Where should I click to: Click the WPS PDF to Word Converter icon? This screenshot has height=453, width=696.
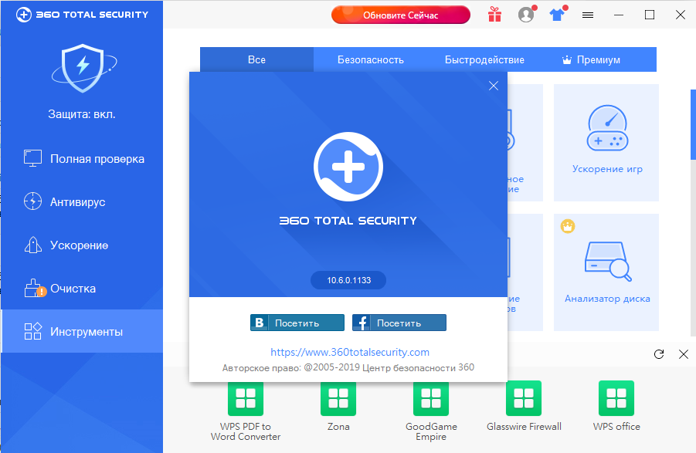pyautogui.click(x=246, y=398)
